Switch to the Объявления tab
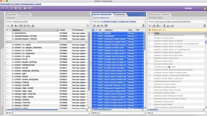Viewport: 207px width, 116px height. (154, 14)
